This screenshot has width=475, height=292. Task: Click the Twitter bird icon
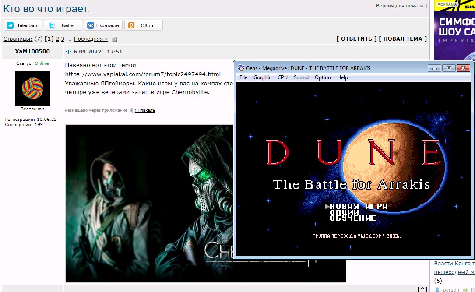52,25
